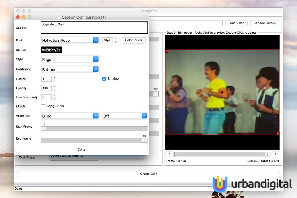The width and height of the screenshot is (297, 198).
Task: Enable the Apply Filters checkbox
Action: (x=43, y=106)
